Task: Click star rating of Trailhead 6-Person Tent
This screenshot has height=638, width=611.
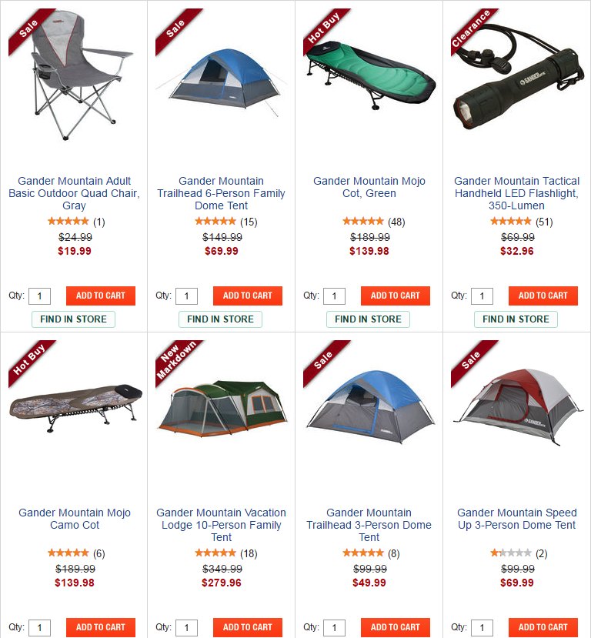Action: [215, 222]
